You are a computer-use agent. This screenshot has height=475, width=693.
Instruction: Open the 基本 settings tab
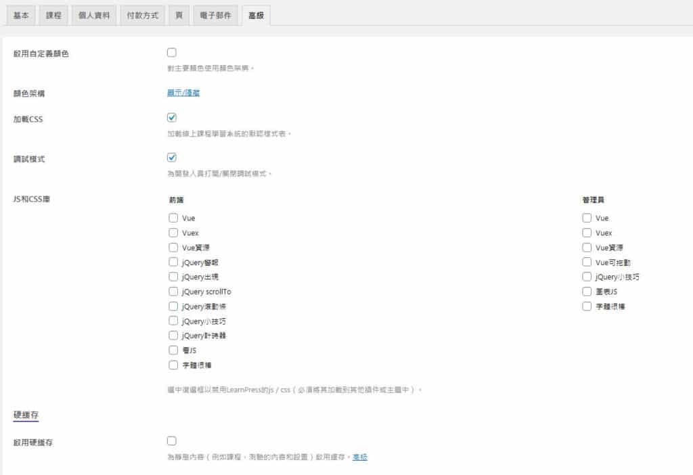(21, 16)
